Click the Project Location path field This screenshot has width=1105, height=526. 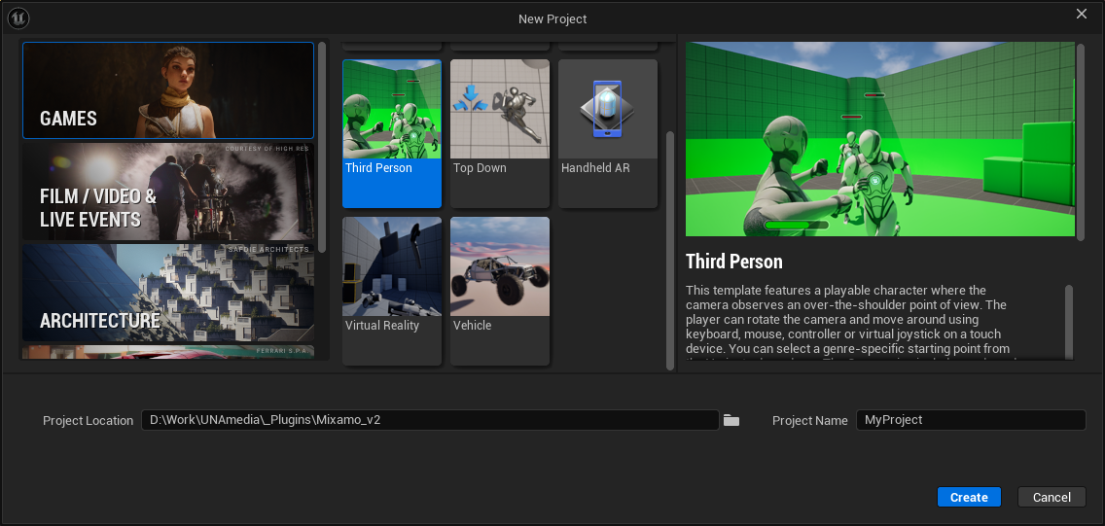coord(430,420)
